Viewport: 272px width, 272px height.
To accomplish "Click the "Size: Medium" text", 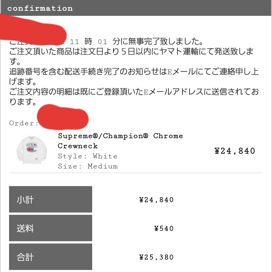I will (88, 166).
